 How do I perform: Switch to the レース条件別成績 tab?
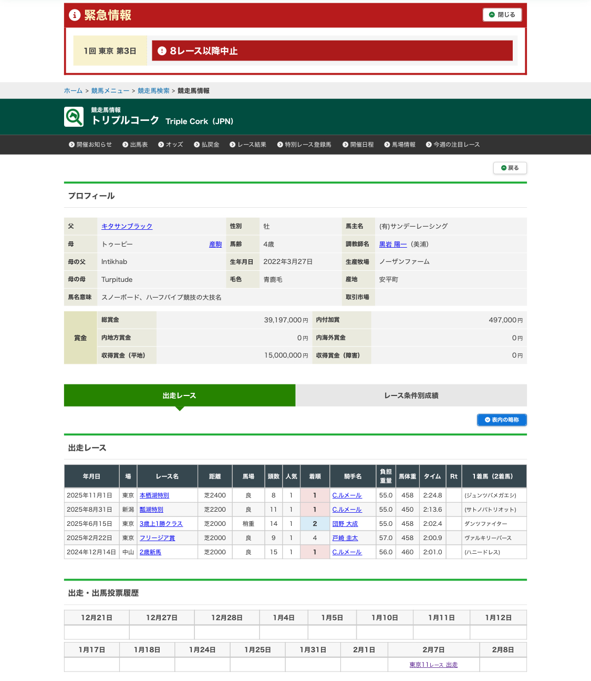click(x=411, y=395)
